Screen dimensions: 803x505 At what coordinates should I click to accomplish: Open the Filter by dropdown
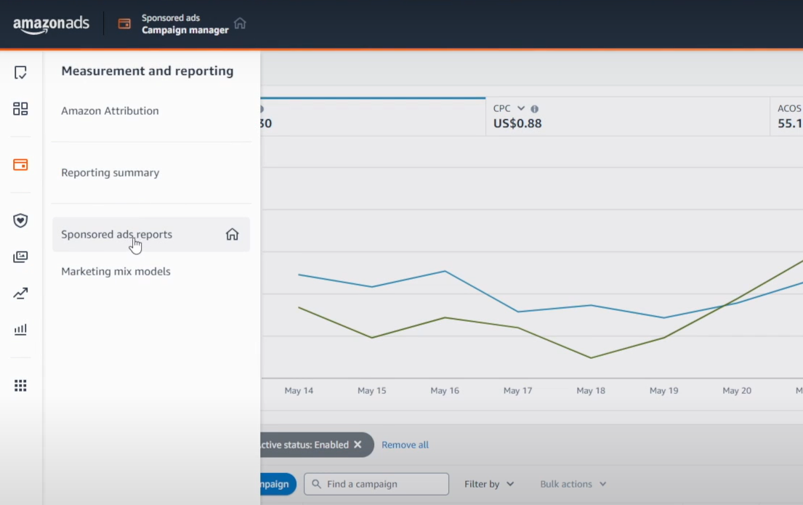coord(488,484)
